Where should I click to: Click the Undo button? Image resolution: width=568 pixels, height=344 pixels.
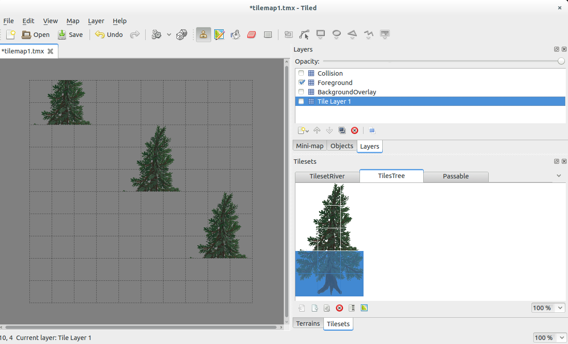coord(109,34)
